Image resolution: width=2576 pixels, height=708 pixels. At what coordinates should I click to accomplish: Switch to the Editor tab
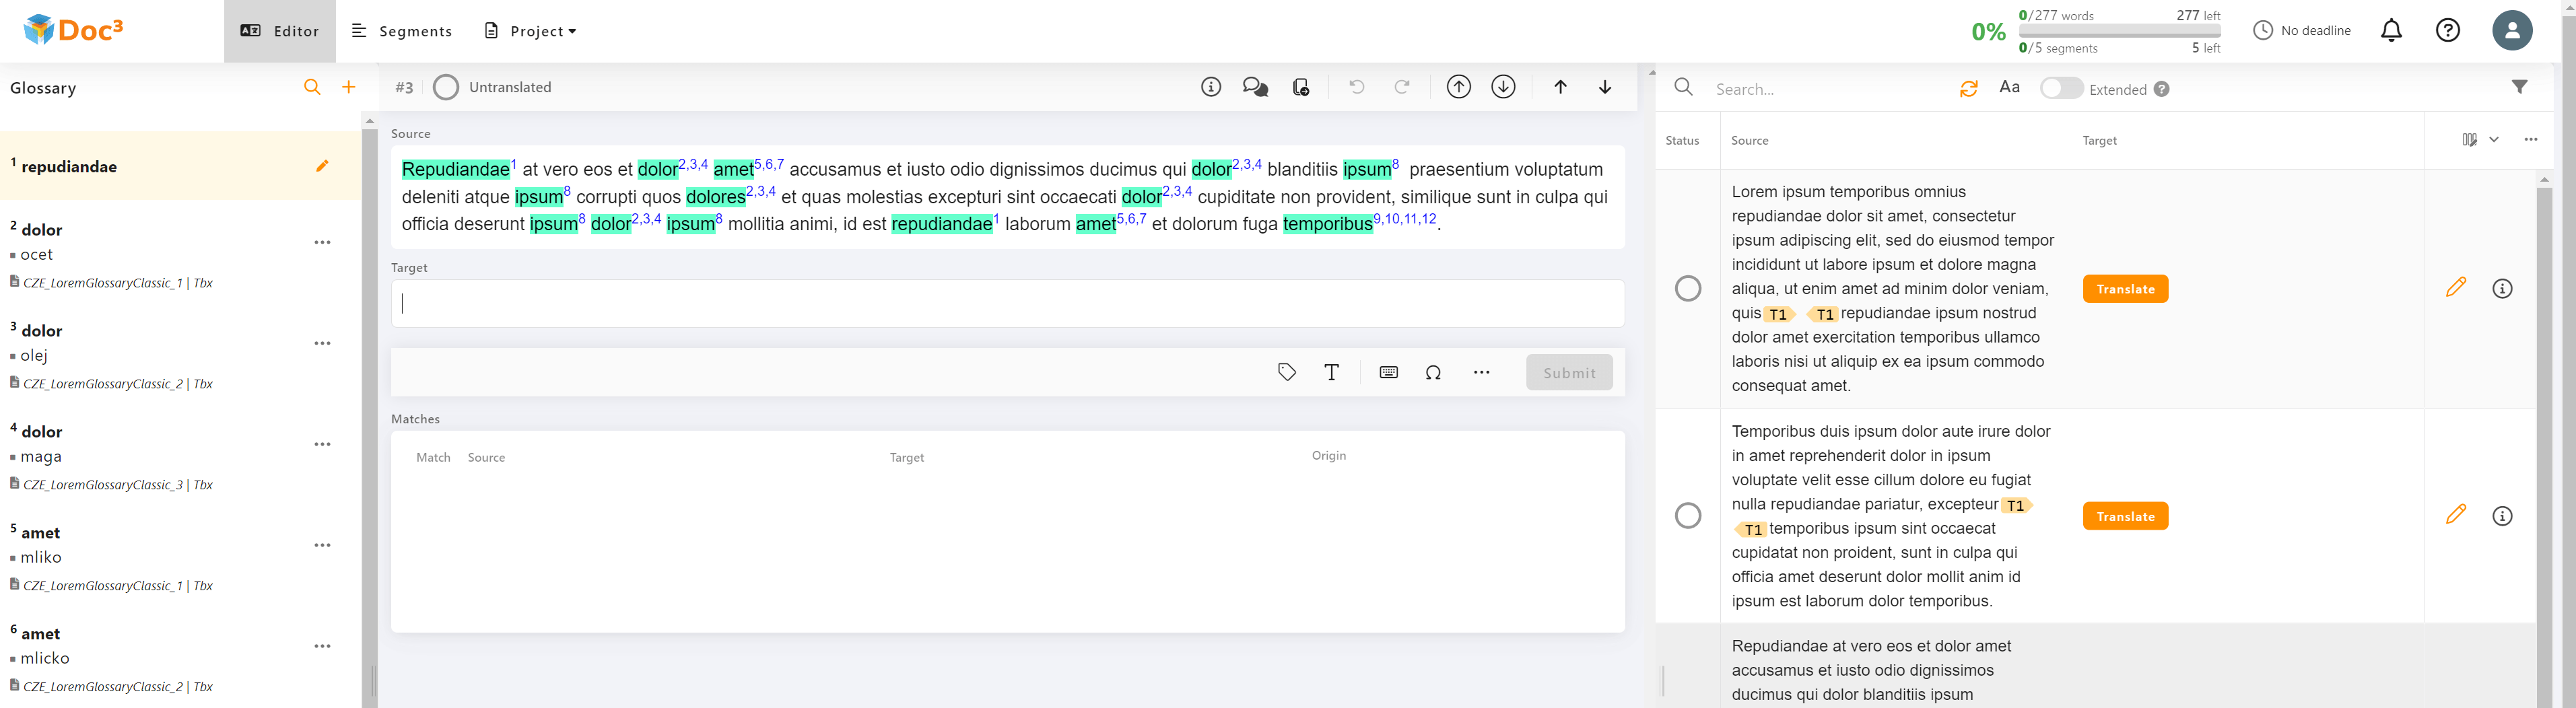280,31
